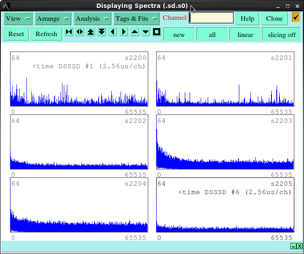The height and width of the screenshot is (254, 304).
Task: Shift spectra with the left arrow icon
Action: (x=113, y=32)
